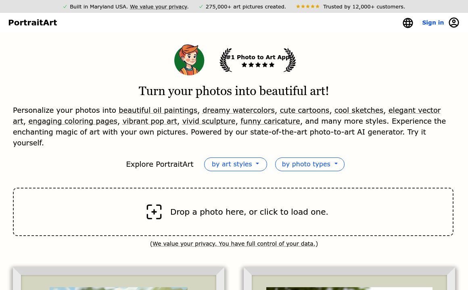
Task: Select the engaging coloring pages link
Action: [73, 121]
